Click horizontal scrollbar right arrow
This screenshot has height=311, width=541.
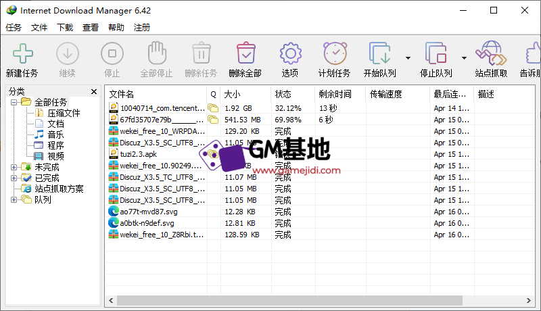point(529,301)
